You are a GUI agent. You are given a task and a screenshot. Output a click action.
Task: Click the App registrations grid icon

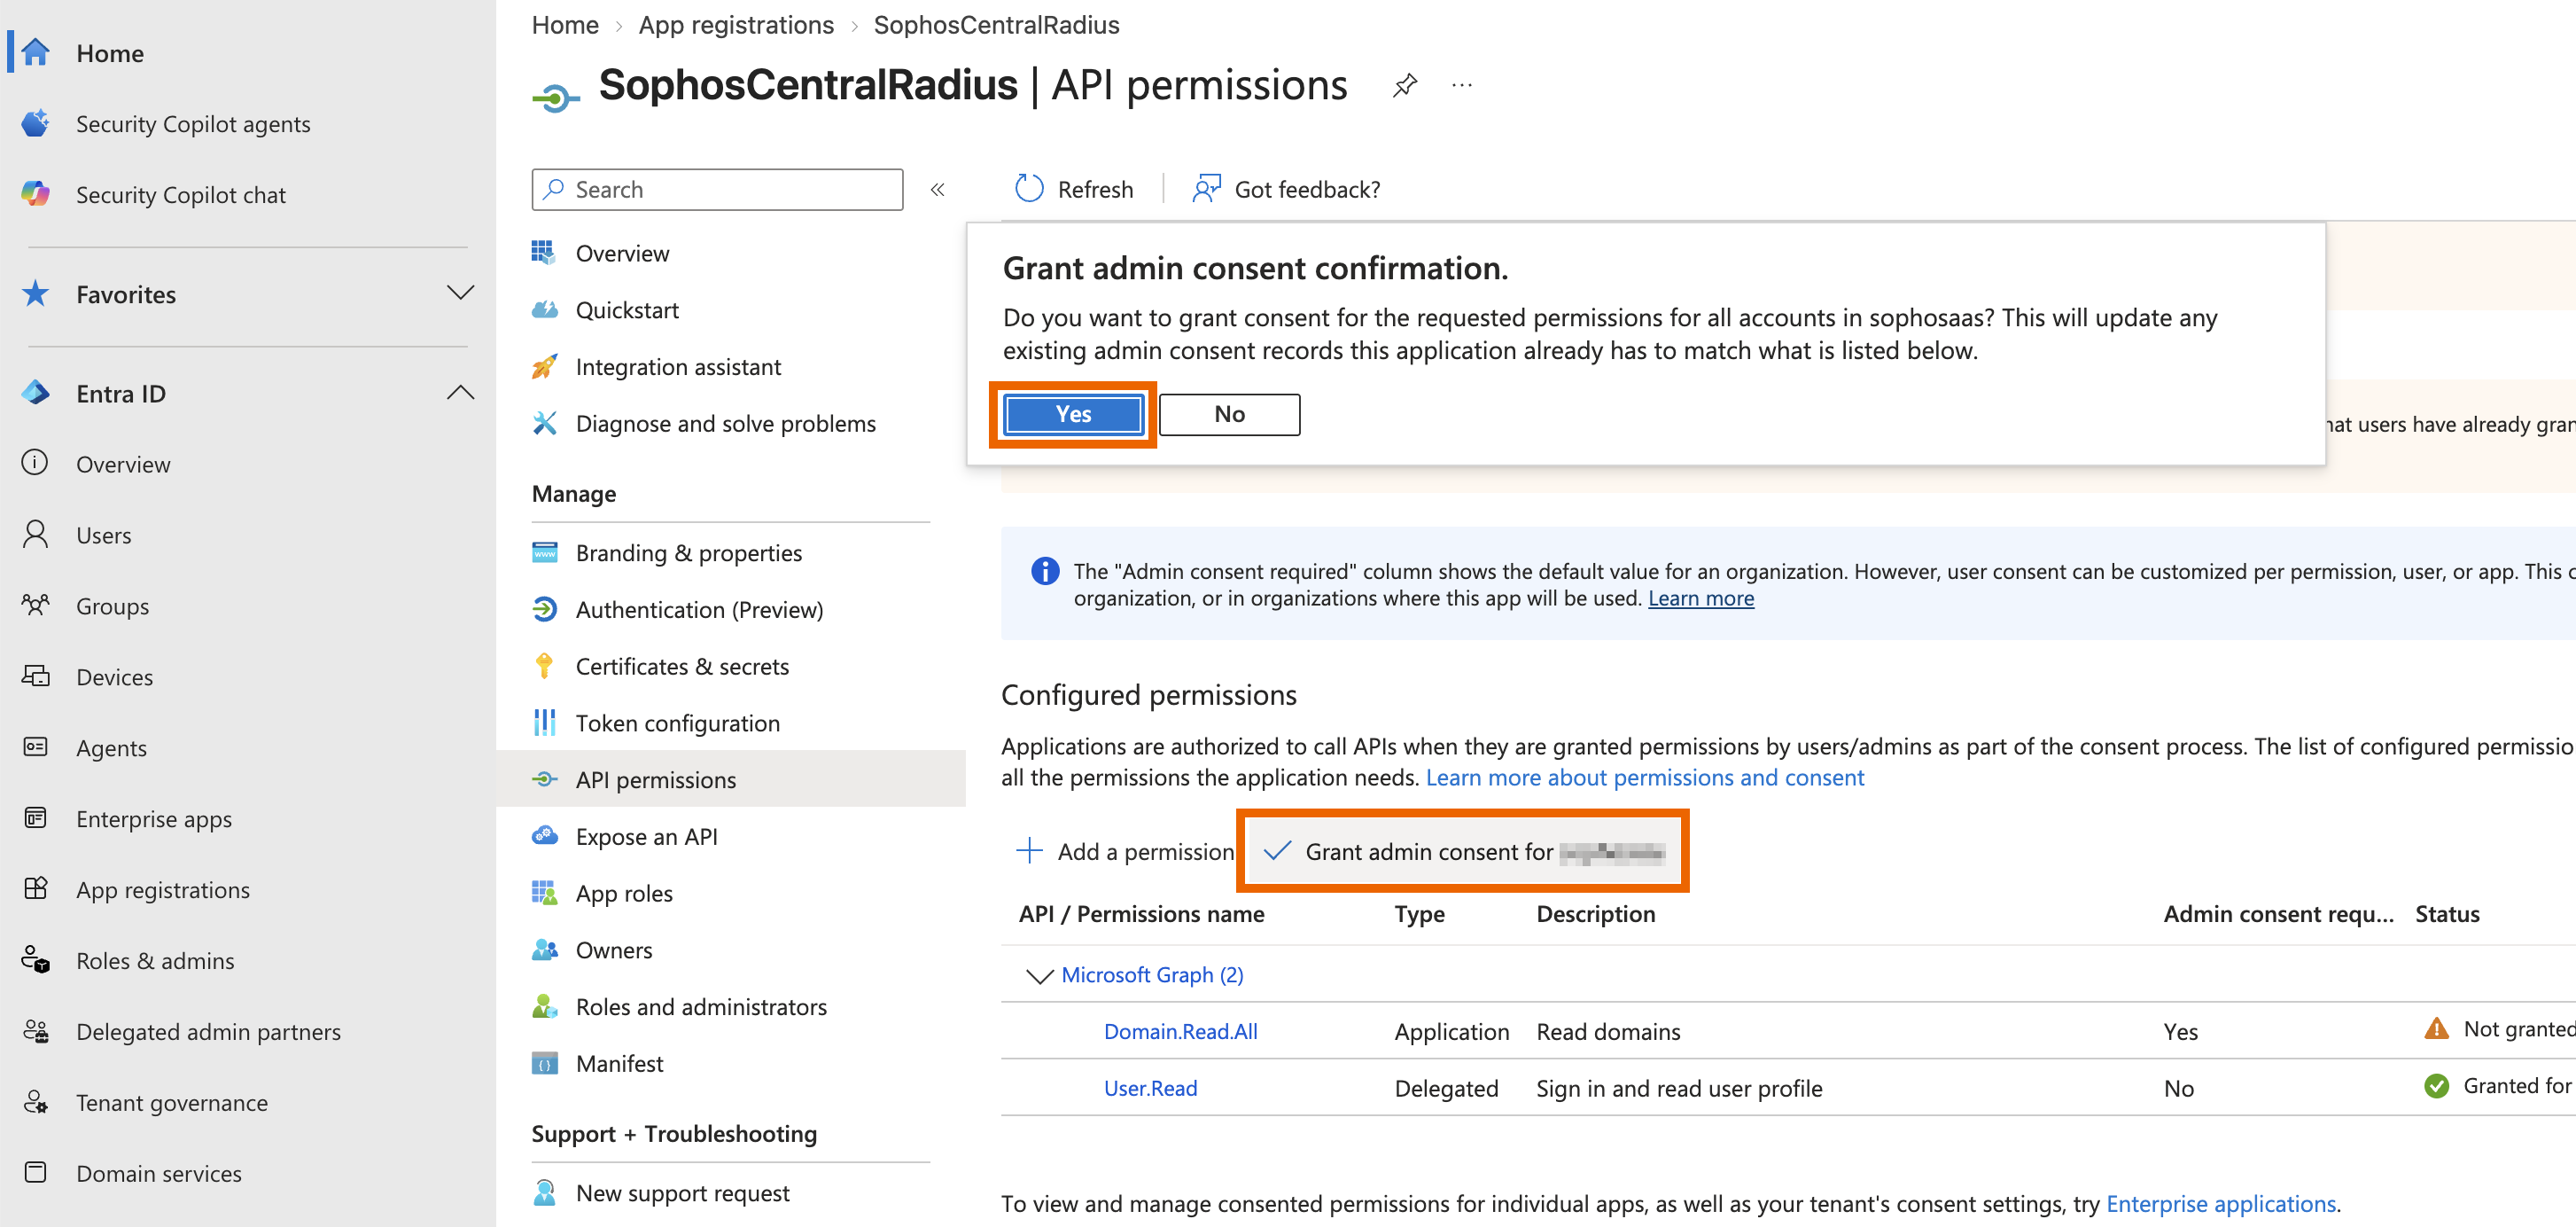[x=36, y=888]
